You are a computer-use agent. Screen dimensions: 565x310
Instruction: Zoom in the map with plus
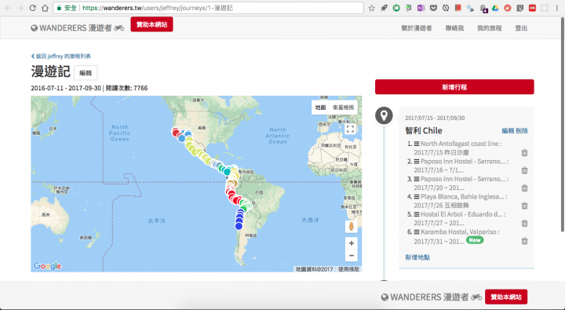351,243
